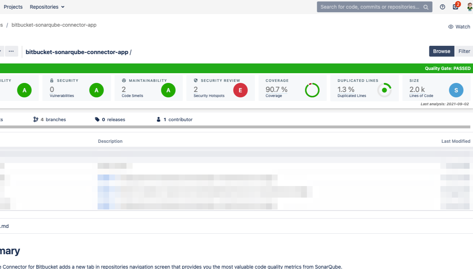Open the inbox notifications icon

point(456,7)
